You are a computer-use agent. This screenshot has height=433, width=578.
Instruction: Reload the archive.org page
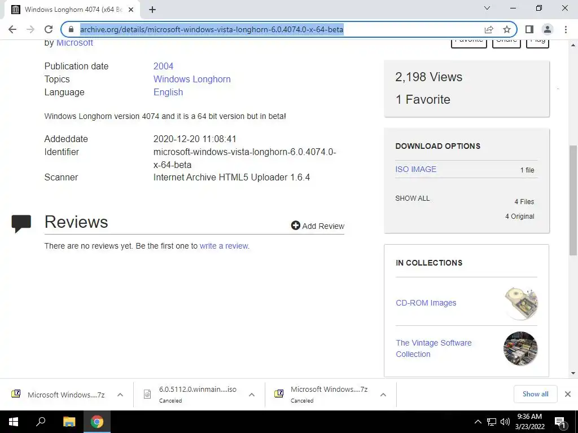point(49,29)
